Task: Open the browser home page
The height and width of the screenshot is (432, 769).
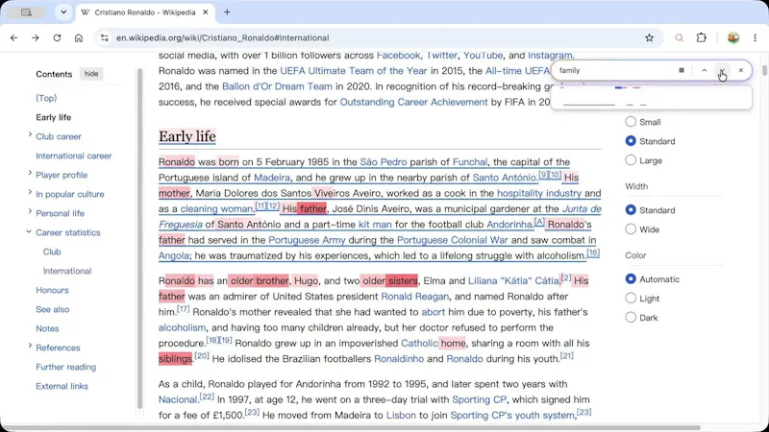Action: coord(79,37)
